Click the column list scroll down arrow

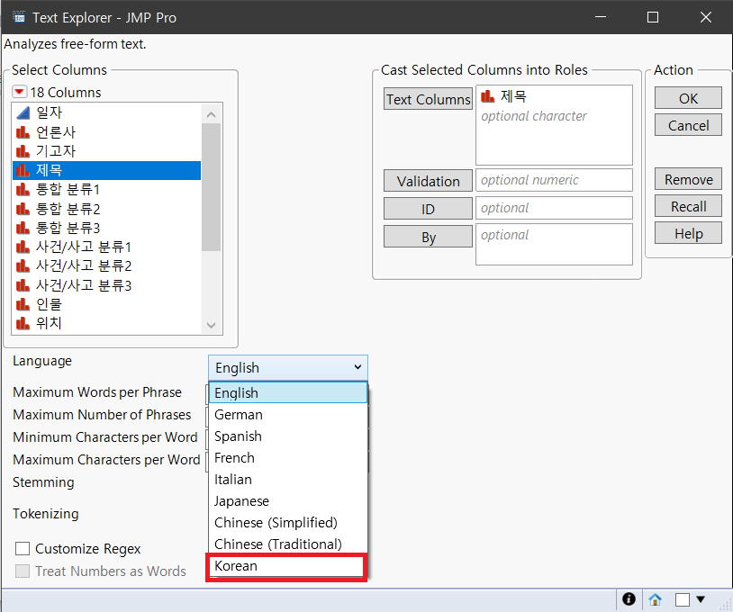tap(212, 325)
